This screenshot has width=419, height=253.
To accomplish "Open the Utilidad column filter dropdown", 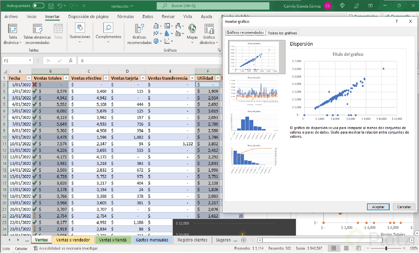I will 217,78.
